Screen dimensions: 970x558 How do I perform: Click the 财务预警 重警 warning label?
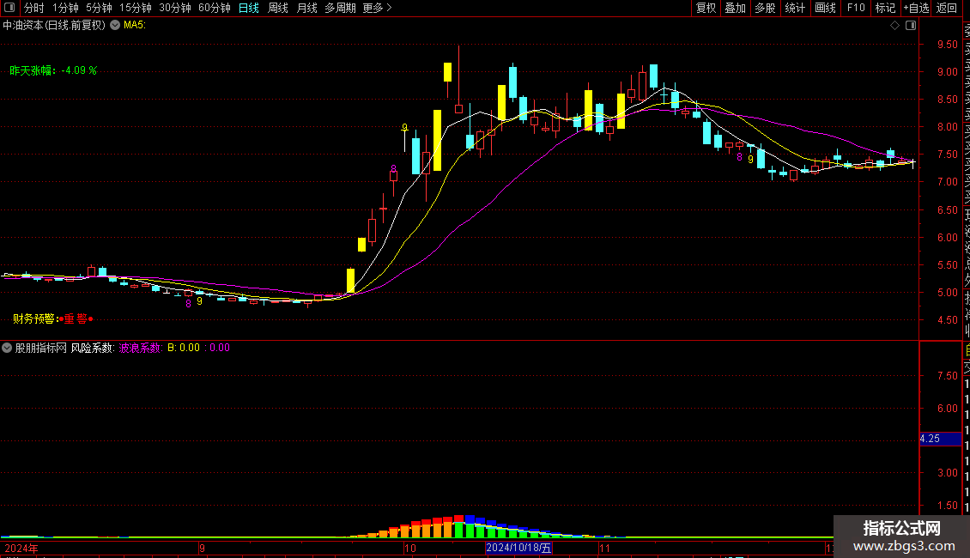52,318
